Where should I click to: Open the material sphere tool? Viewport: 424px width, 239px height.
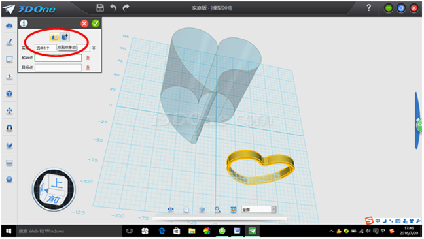coord(9,180)
